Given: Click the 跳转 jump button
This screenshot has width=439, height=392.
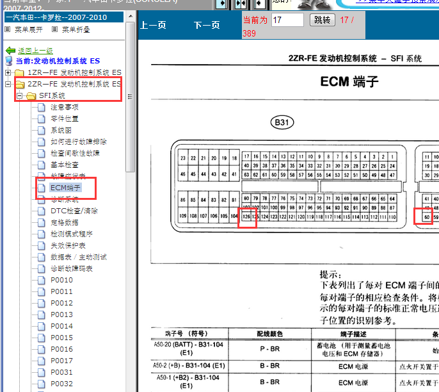Looking at the screenshot, I should [323, 20].
